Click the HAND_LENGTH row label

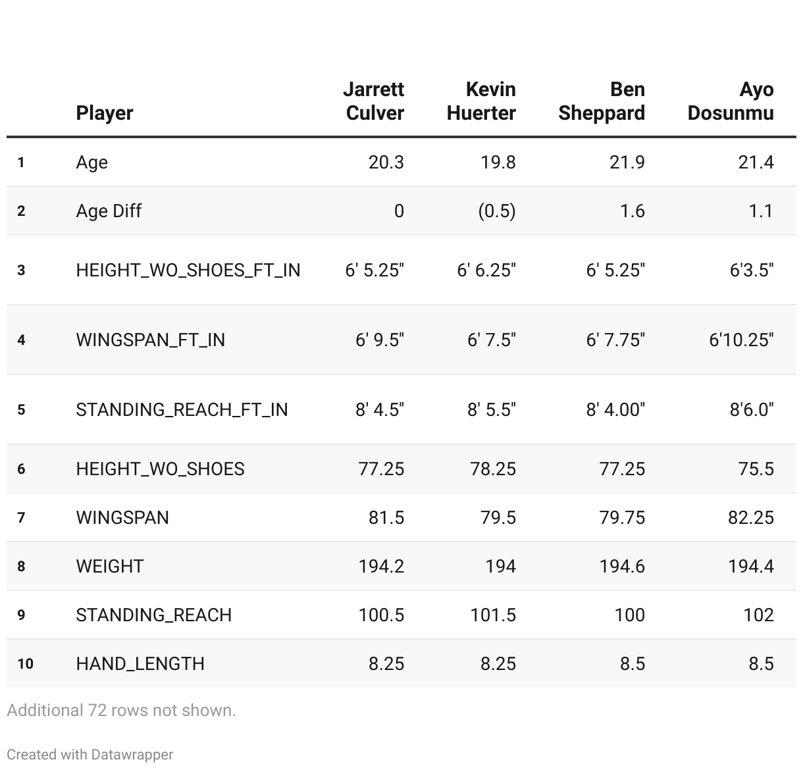pos(140,663)
